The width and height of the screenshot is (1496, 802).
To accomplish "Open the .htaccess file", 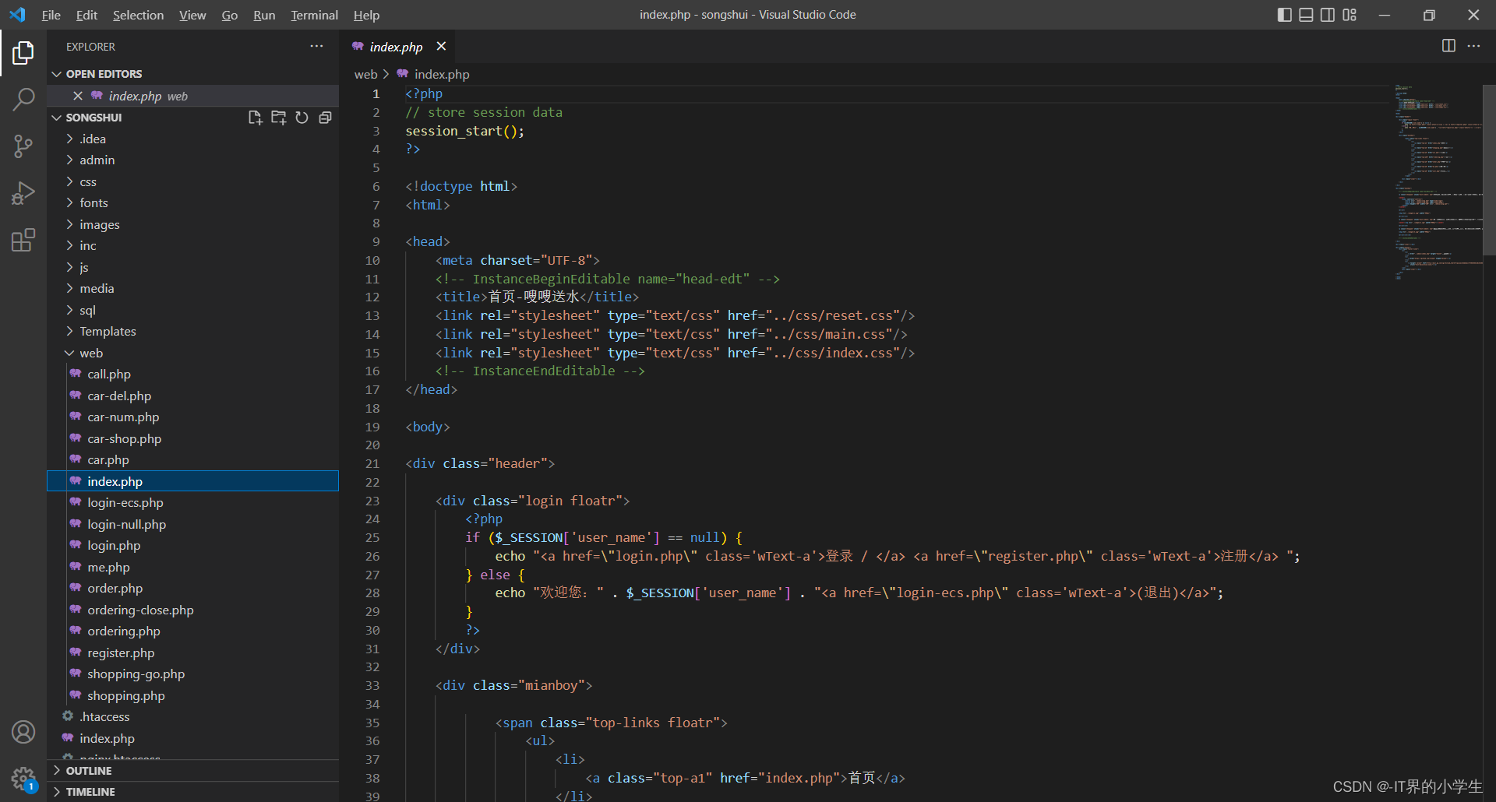I will tap(192, 717).
